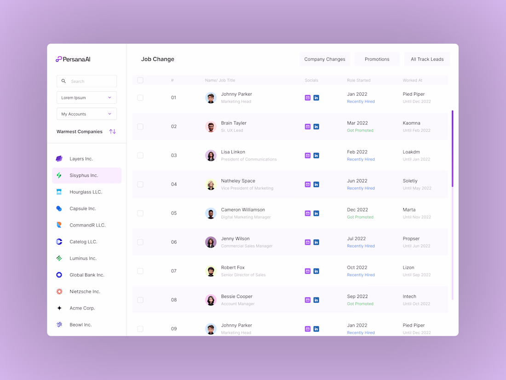The image size is (506, 380).
Task: Open Lisa Linkon's LinkedIn icon
Action: click(316, 155)
